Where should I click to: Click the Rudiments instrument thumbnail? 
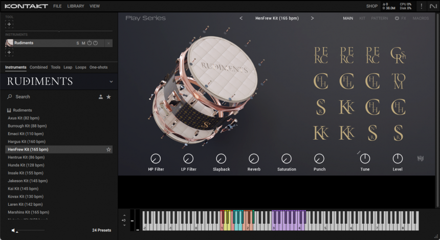(x=9, y=43)
